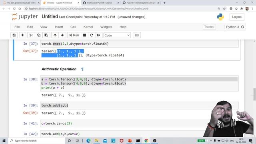Open the Insert menu
The width and height of the screenshot is (256, 144).
point(59,27)
